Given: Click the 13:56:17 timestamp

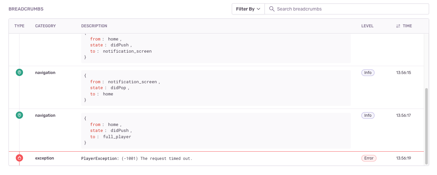Looking at the screenshot, I should pyautogui.click(x=403, y=115).
